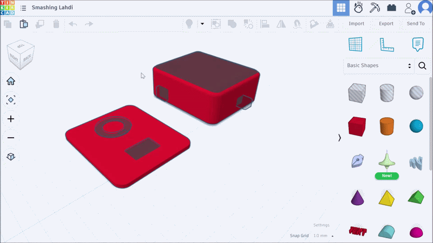433x243 pixels.
Task: Click the Fit all in view icon
Action: coord(11,100)
